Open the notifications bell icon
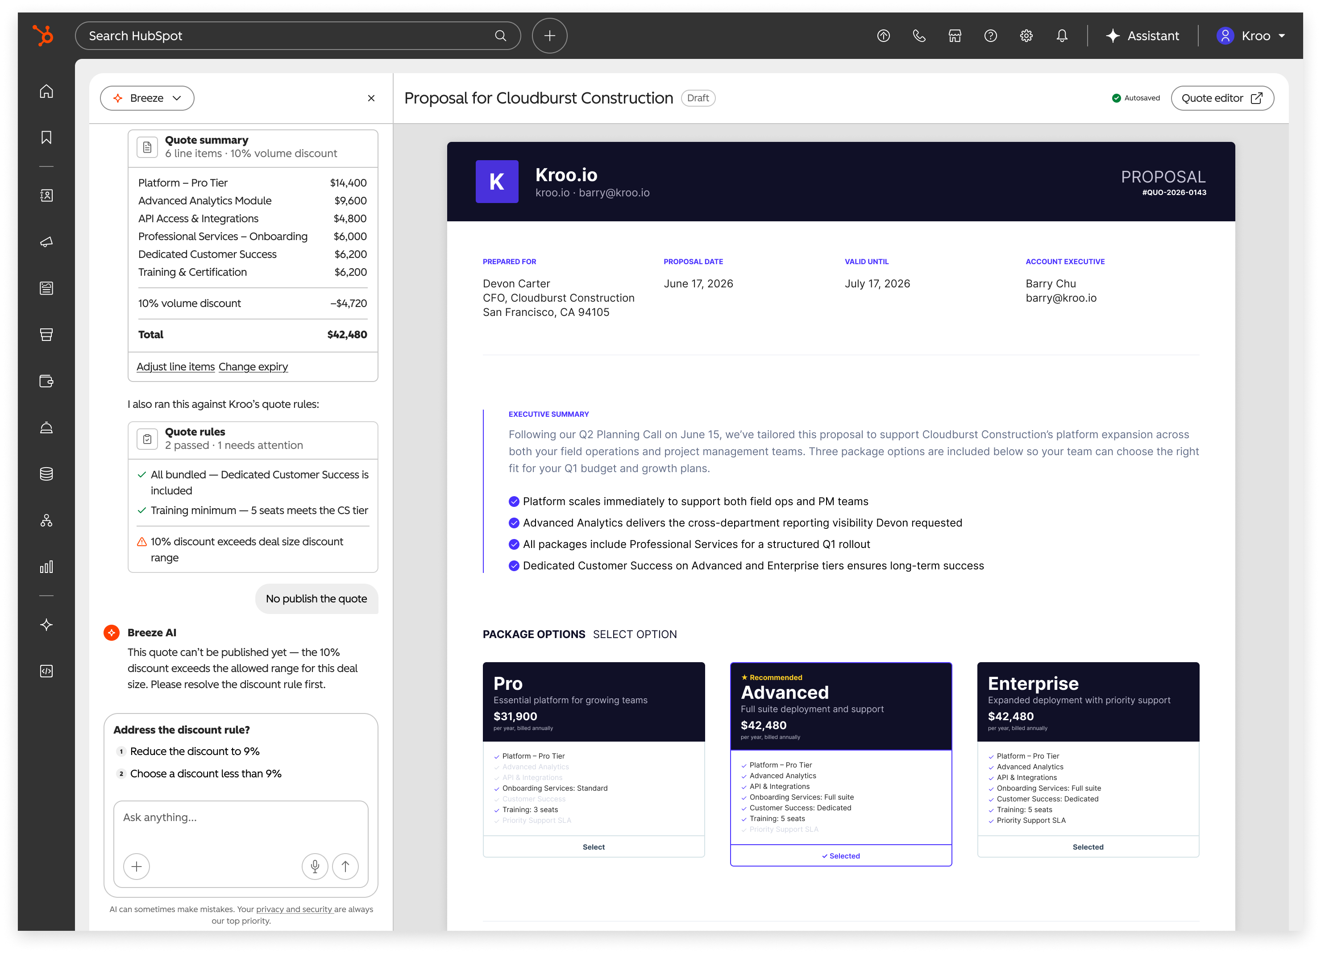 pos(1062,36)
